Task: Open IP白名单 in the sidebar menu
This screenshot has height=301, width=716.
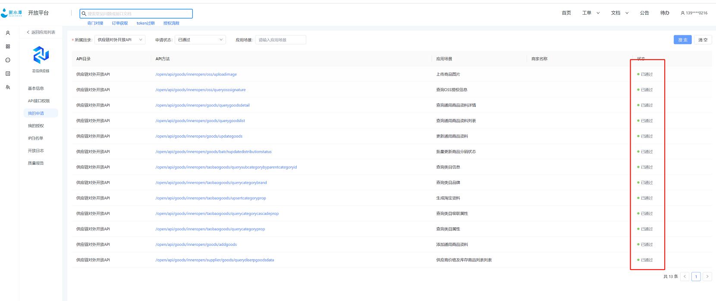Action: point(35,138)
